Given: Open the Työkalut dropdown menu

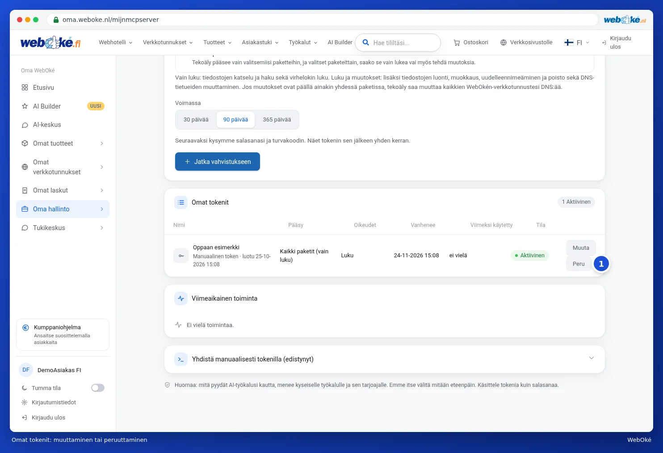Looking at the screenshot, I should pos(303,42).
